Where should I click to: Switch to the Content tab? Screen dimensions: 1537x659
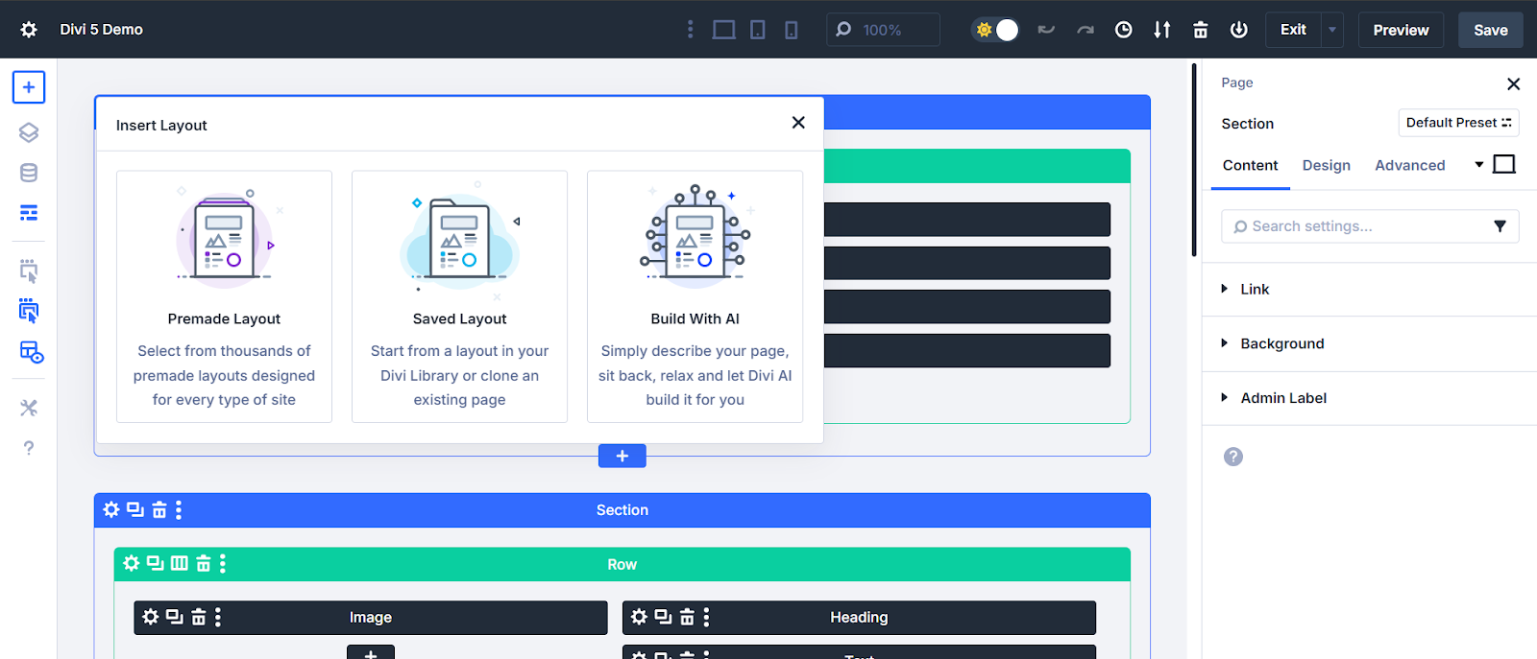(1250, 165)
